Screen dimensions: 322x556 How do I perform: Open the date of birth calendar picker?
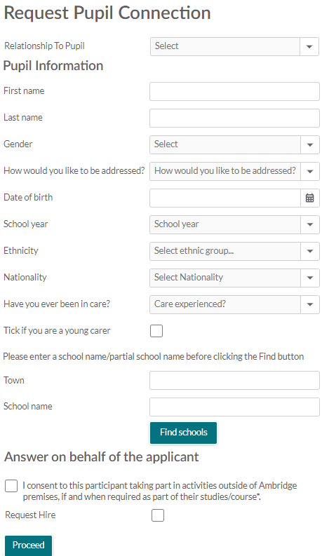(x=309, y=198)
